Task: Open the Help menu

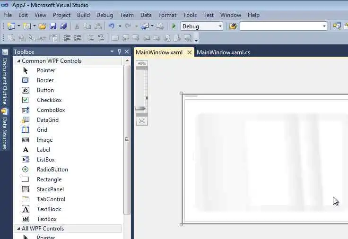Action: pyautogui.click(x=254, y=15)
